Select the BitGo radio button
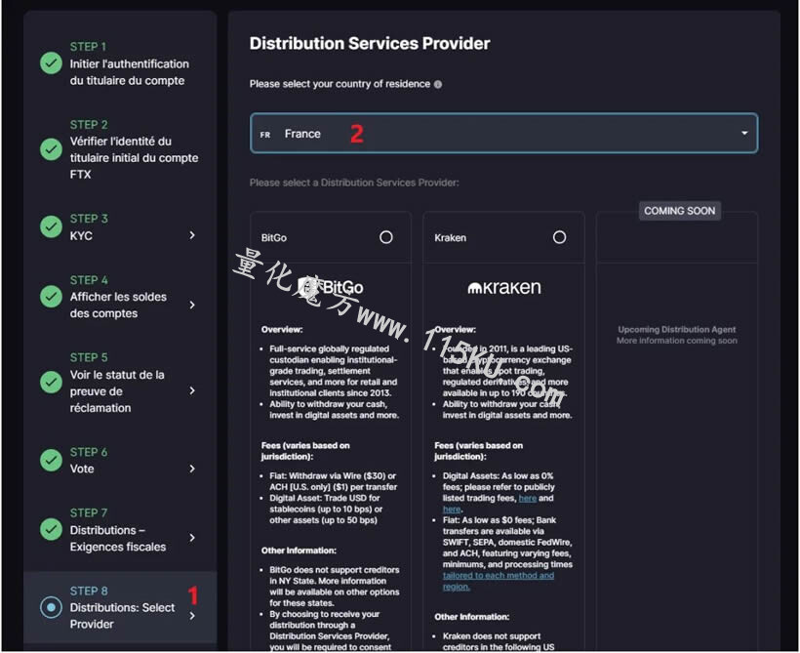The image size is (800, 653). [386, 237]
